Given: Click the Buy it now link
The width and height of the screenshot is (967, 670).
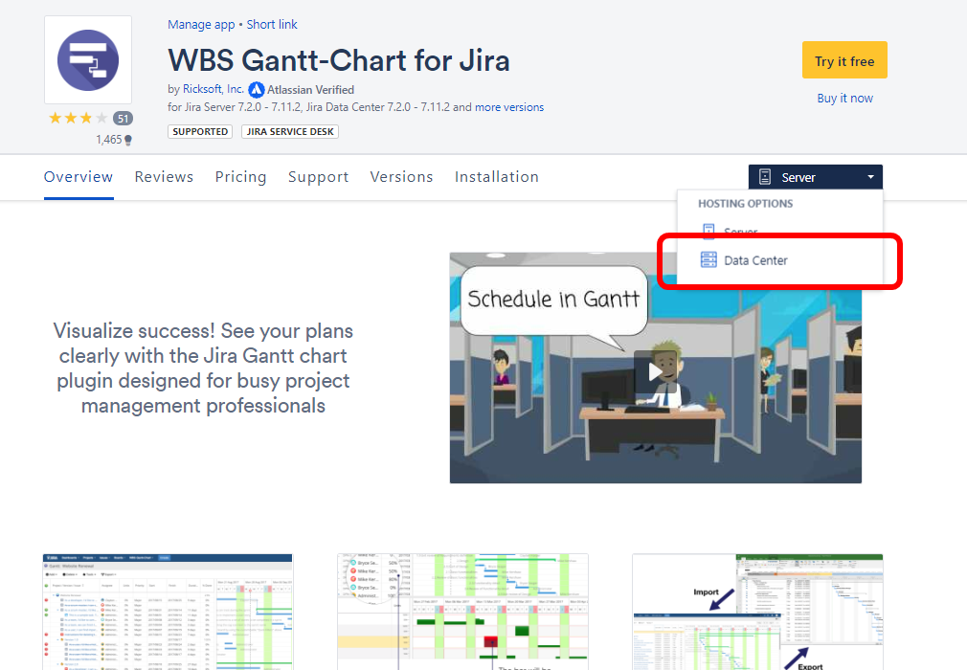Looking at the screenshot, I should point(844,98).
